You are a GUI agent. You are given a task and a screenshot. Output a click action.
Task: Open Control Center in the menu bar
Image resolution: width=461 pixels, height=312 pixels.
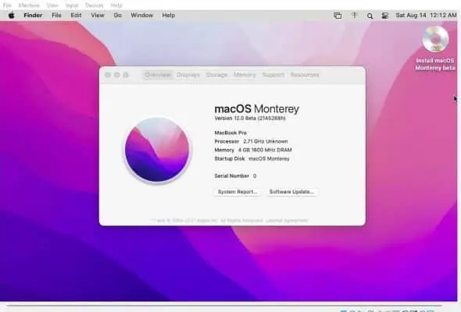click(385, 16)
